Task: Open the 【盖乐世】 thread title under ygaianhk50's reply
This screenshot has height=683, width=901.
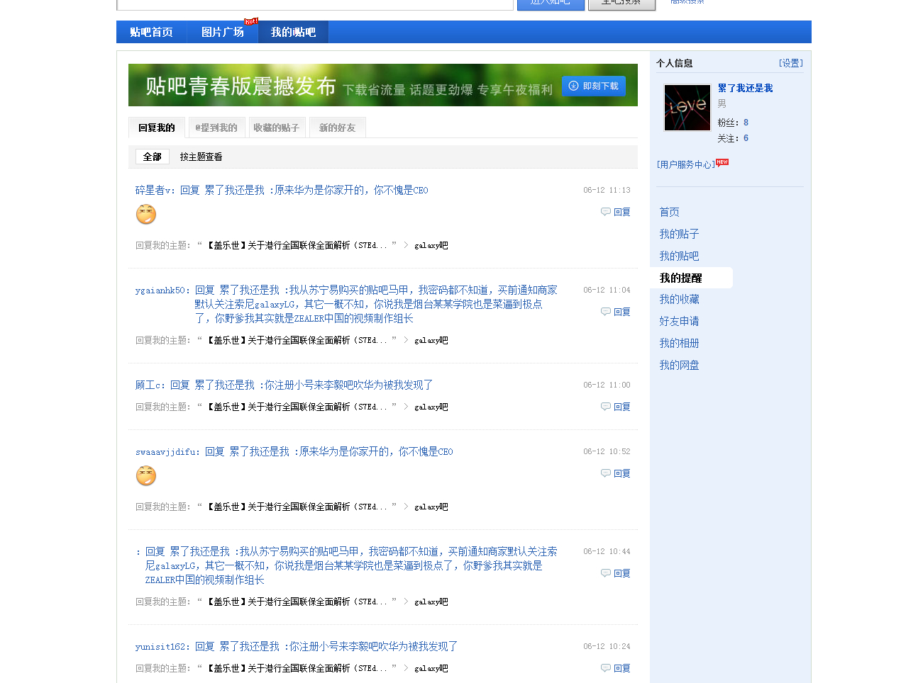Action: point(296,340)
